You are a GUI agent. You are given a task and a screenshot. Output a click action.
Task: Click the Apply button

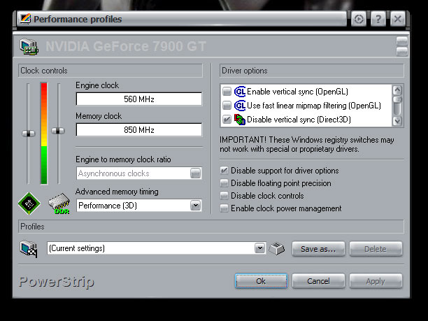tap(376, 281)
